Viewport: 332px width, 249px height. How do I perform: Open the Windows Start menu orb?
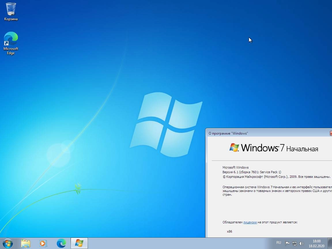click(8, 244)
